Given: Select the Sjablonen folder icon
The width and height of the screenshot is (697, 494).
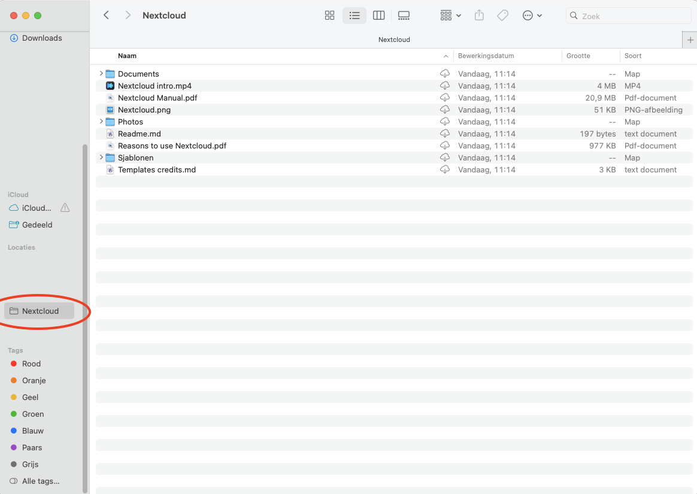Looking at the screenshot, I should [x=110, y=158].
